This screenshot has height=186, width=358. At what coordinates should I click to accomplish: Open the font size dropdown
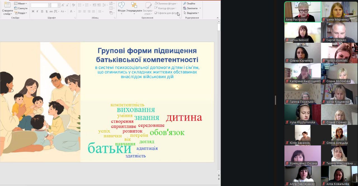tap(59, 5)
